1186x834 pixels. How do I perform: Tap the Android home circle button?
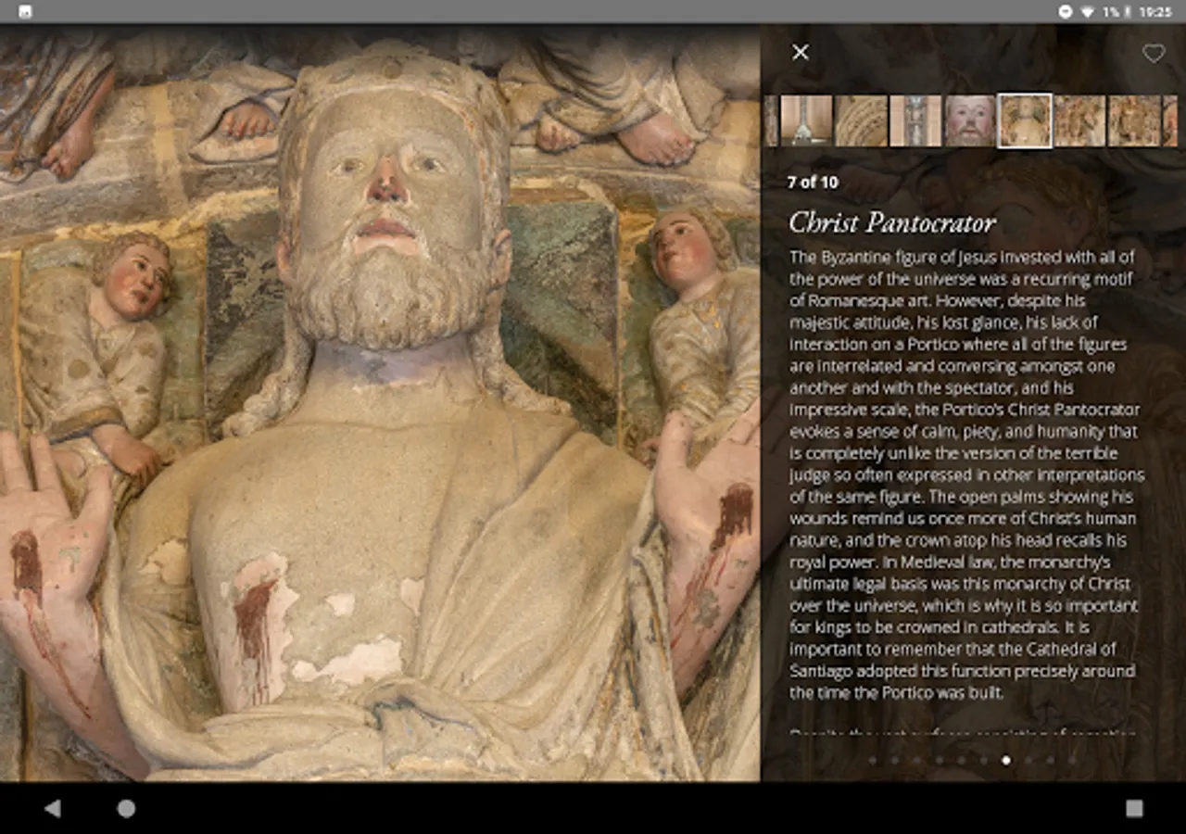coord(126,809)
